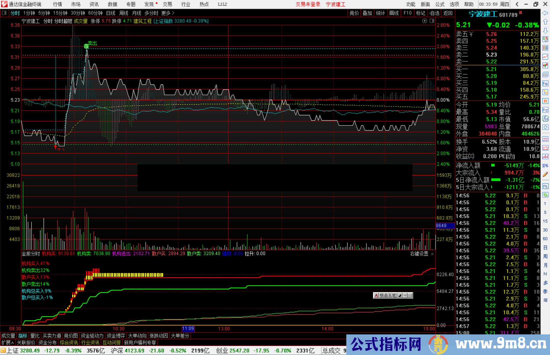Toggle 叠加 overlay mode in top toolbar
The image size is (550, 355).
pyautogui.click(x=367, y=13)
